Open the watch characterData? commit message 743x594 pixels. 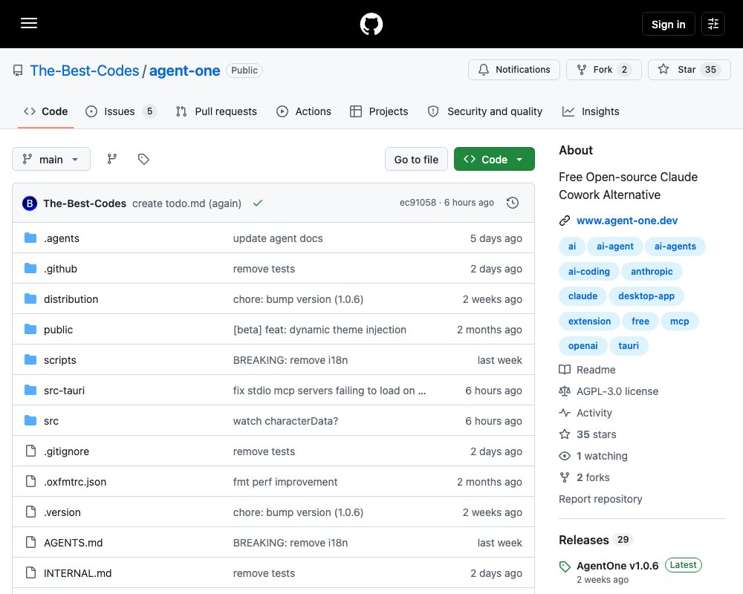coord(286,421)
